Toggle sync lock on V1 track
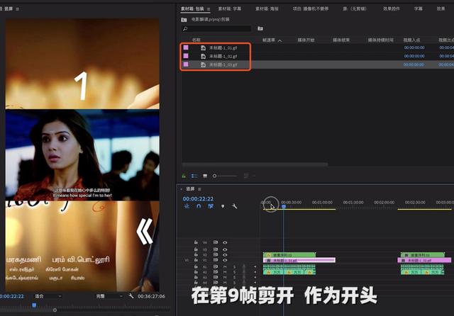This screenshot has width=454, height=316. [216, 260]
